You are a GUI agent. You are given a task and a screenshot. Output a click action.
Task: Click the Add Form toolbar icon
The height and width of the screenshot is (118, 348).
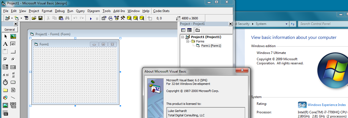point(17,18)
